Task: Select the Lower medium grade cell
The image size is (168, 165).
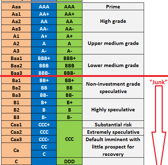Action: (113, 65)
